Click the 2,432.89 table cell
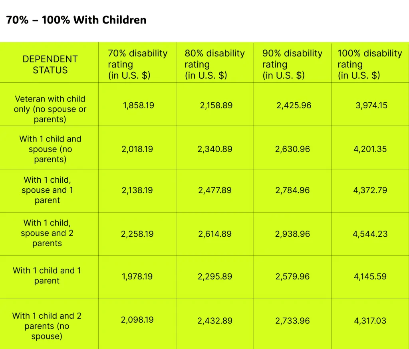This screenshot has height=349, width=409. (x=214, y=321)
